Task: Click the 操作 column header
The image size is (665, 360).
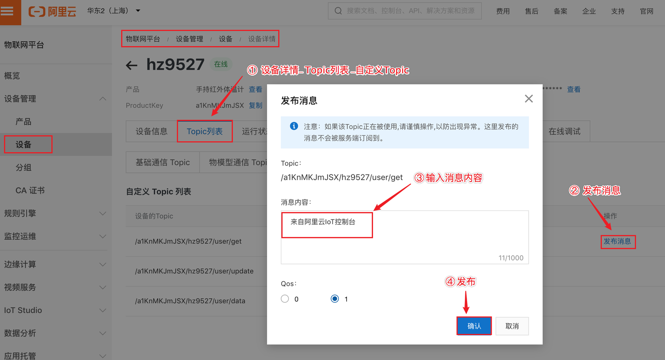Action: [x=610, y=216]
